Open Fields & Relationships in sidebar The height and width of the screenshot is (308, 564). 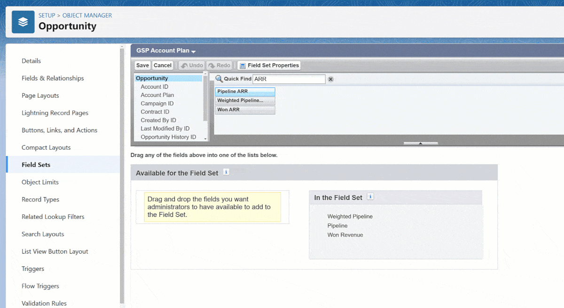click(53, 78)
